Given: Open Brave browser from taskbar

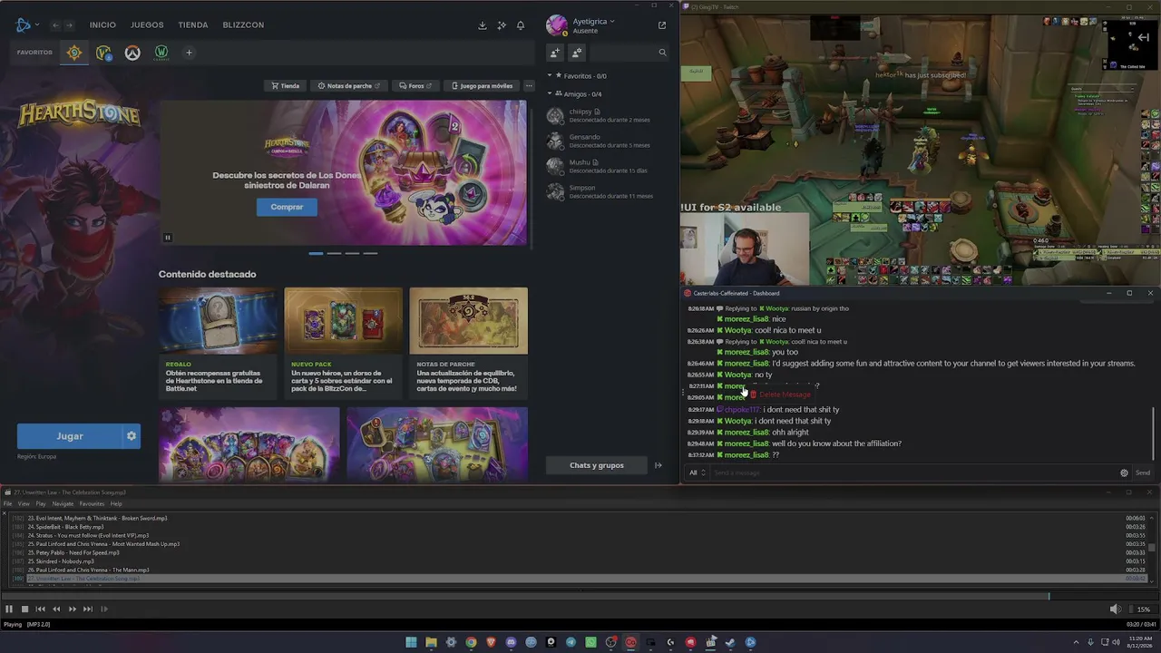Looking at the screenshot, I should [x=491, y=642].
